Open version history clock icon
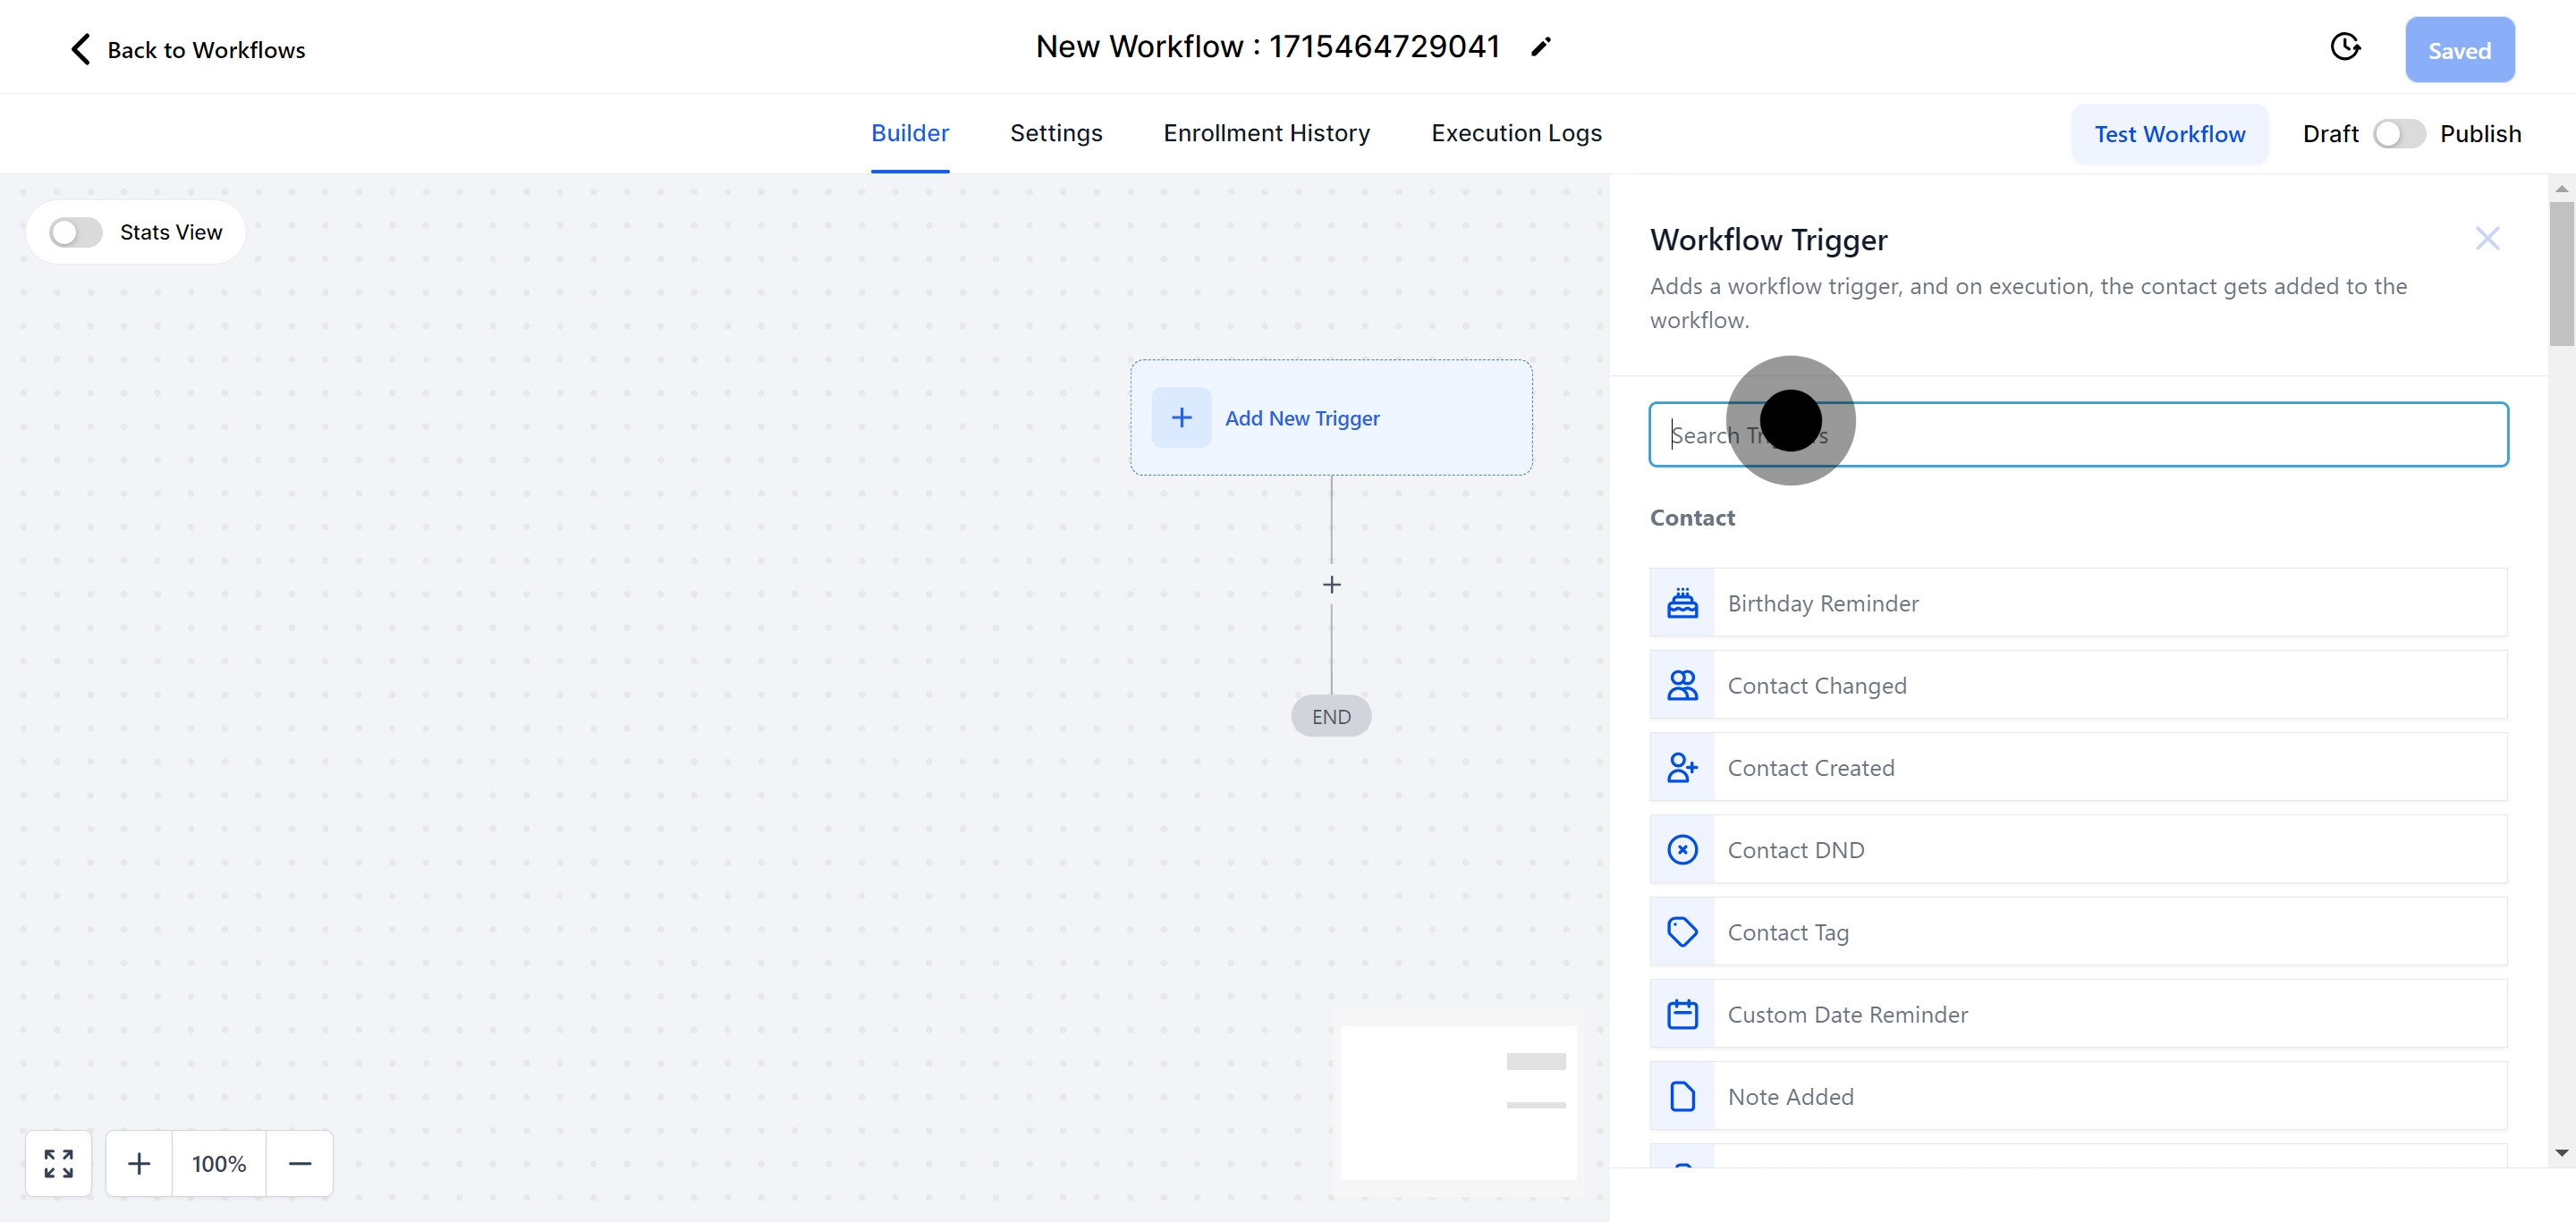The image size is (2576, 1222). coord(2345,47)
